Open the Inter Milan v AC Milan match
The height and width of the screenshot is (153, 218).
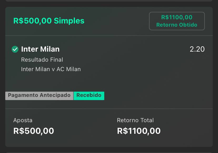pyautogui.click(x=51, y=69)
